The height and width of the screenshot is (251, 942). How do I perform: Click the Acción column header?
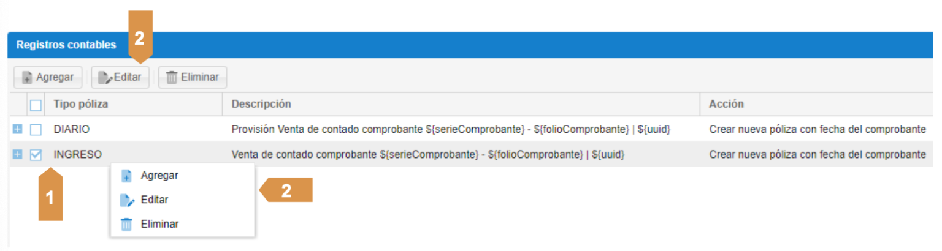(x=726, y=104)
